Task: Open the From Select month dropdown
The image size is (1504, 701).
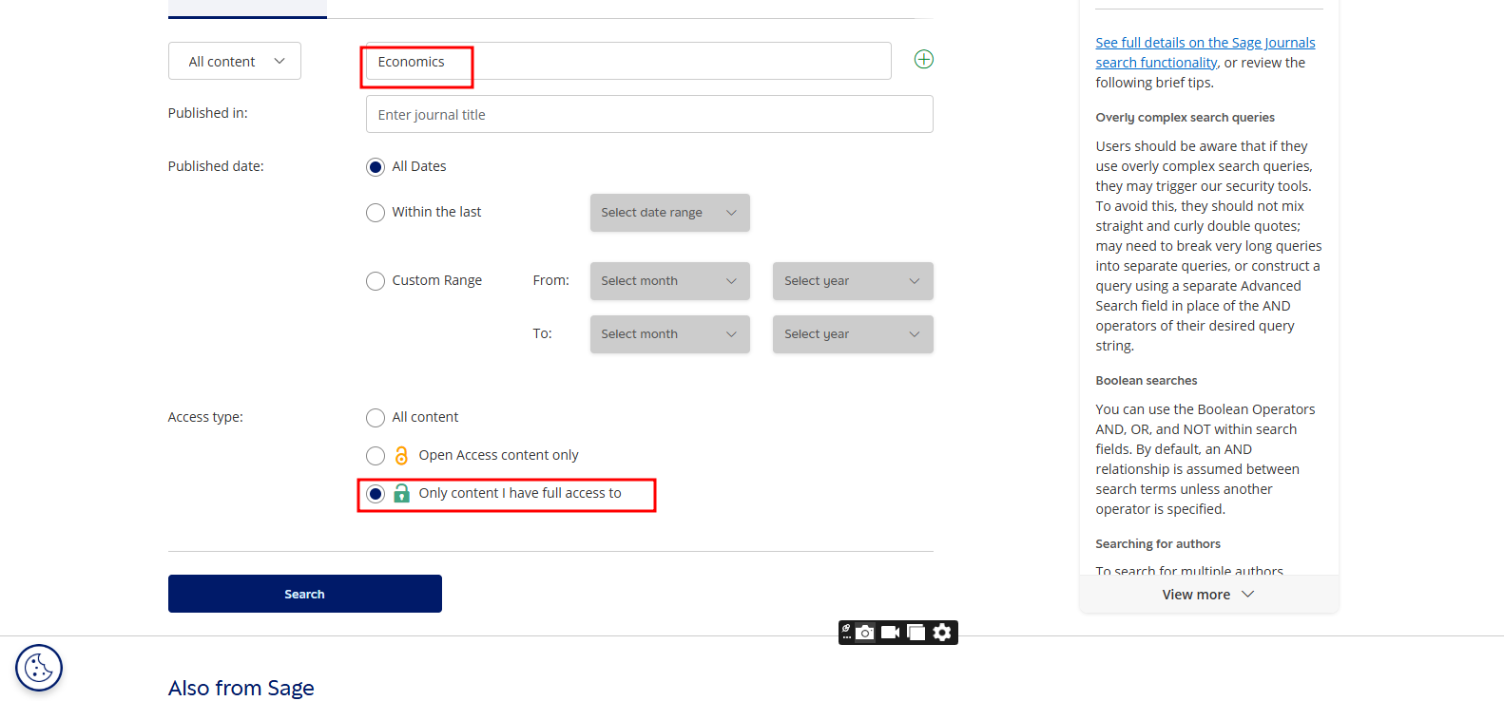Action: tap(669, 281)
